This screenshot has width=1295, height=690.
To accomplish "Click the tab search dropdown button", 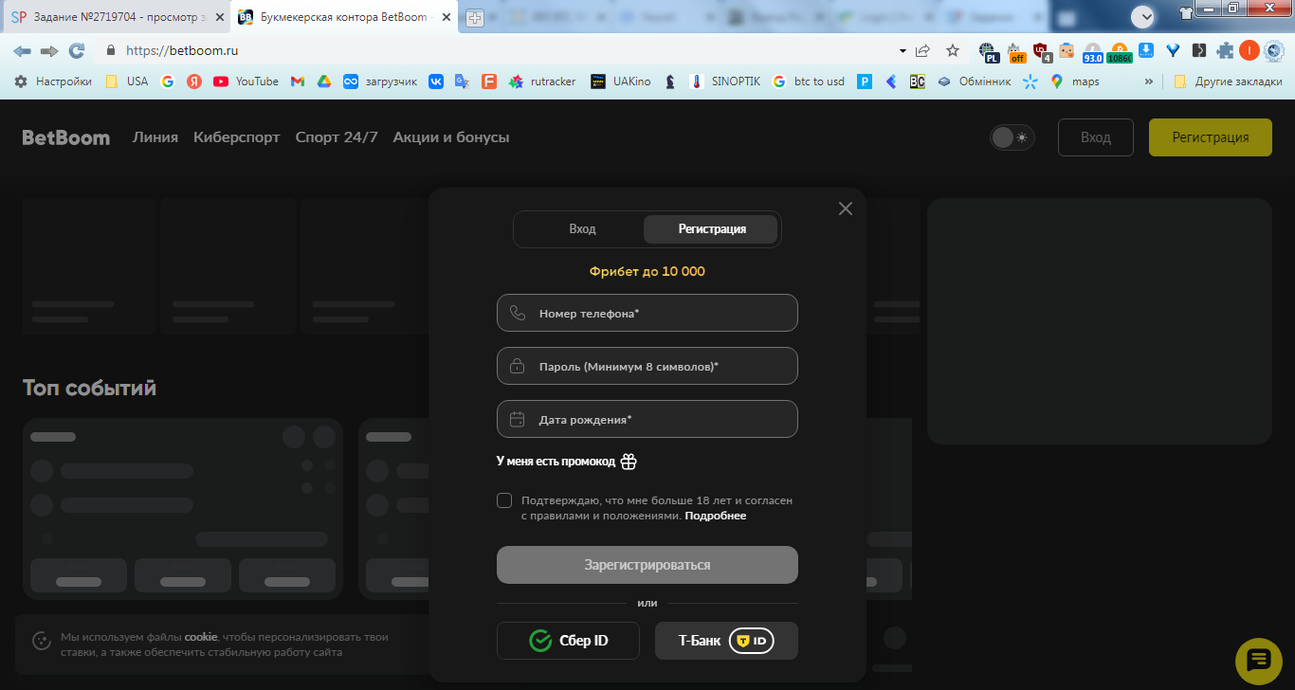I will (x=1143, y=15).
